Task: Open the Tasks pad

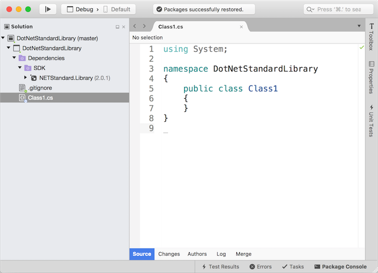Action: [x=292, y=266]
